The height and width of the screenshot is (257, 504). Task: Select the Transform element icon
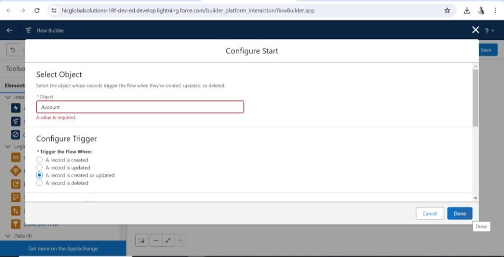pyautogui.click(x=15, y=197)
